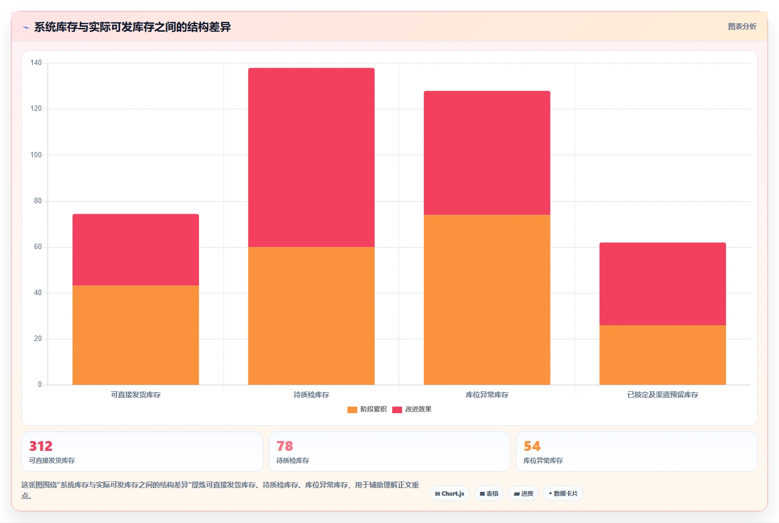Toggle the 改进效果 legend swatch
Viewport: 779px width, 523px height.
point(397,409)
